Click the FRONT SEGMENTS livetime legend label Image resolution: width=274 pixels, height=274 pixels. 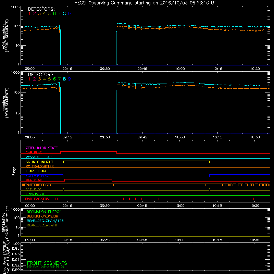[47, 263]
